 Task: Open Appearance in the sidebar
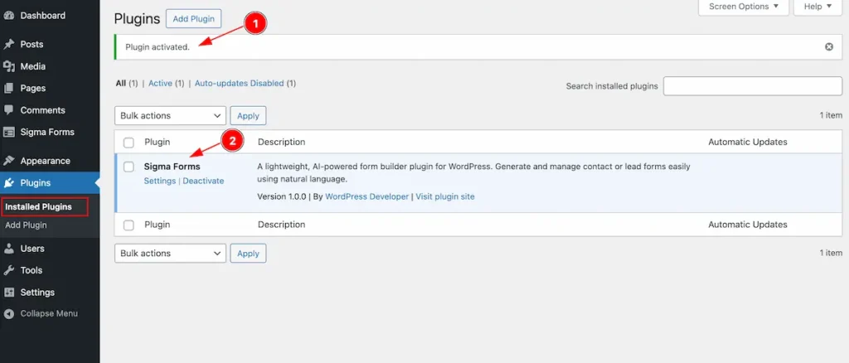tap(45, 161)
